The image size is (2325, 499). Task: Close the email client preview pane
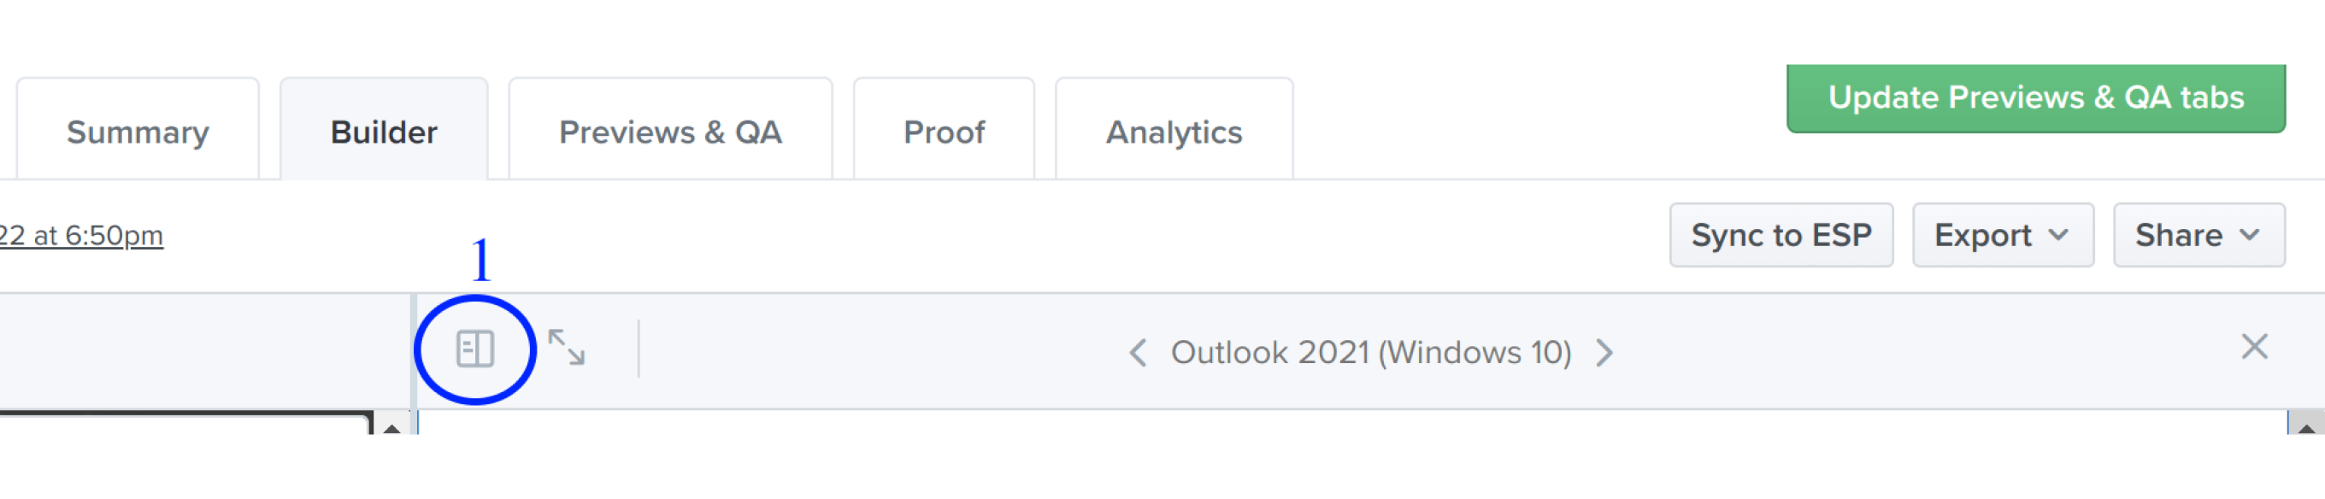[2254, 347]
